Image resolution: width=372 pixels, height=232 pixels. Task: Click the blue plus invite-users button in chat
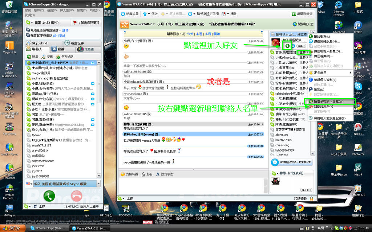275,162
